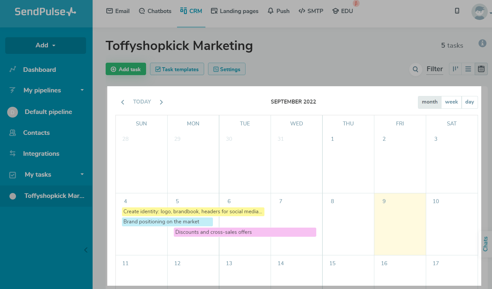The height and width of the screenshot is (289, 492).
Task: Click the info icon near tasks count
Action: [483, 43]
